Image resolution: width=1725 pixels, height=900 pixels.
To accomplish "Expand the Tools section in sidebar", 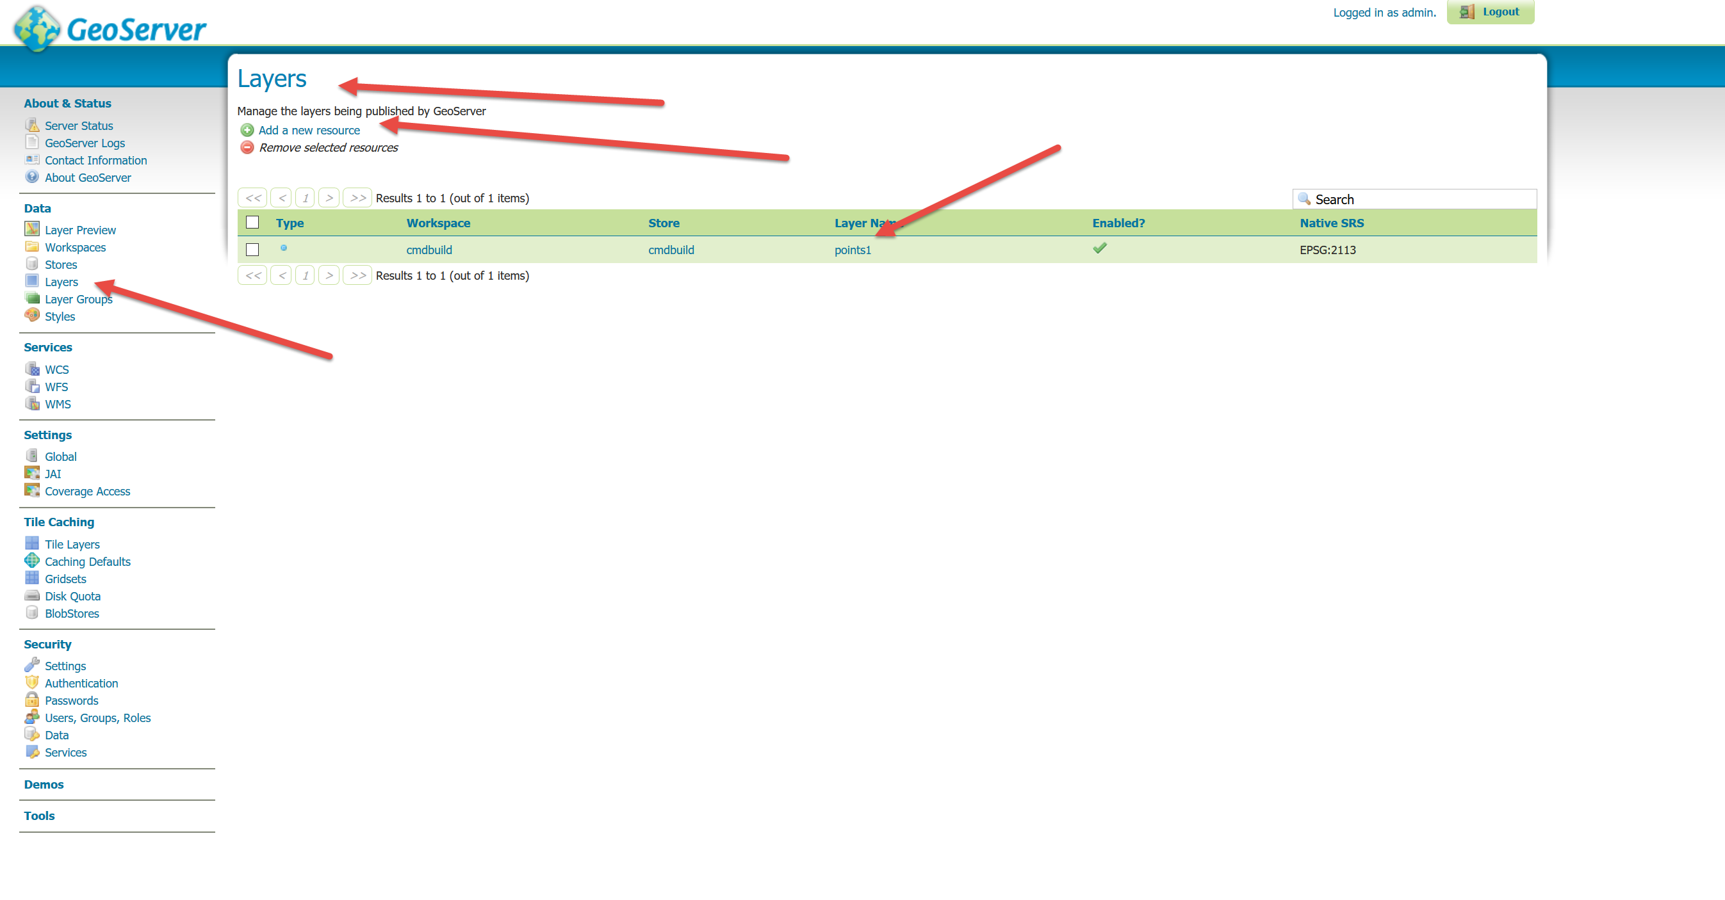I will (x=39, y=816).
